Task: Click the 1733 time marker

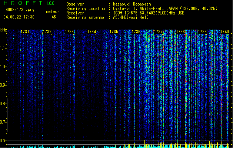Action: coord(69,32)
